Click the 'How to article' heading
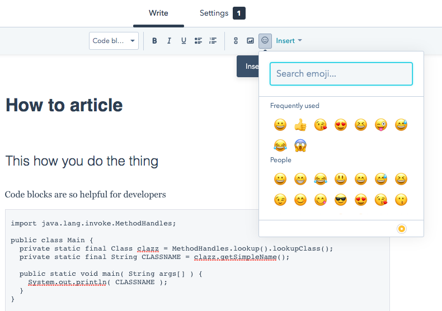 click(x=64, y=105)
